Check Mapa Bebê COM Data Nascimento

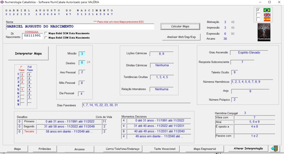point(46,38)
